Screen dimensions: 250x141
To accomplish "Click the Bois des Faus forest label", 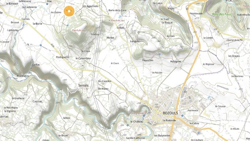I will 222,14.
